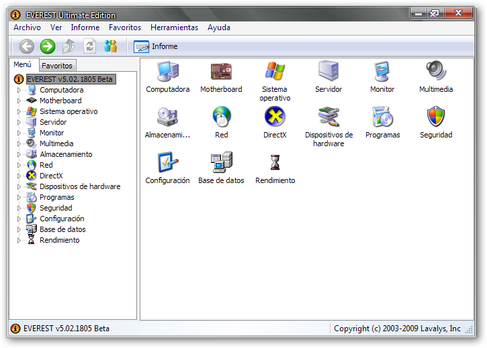Select Motherboard label in the tree
This screenshot has height=348, width=487.
coord(60,101)
